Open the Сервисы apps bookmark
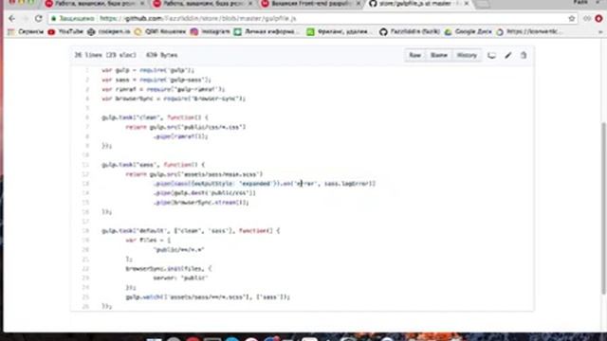607x341 pixels. click(x=26, y=31)
